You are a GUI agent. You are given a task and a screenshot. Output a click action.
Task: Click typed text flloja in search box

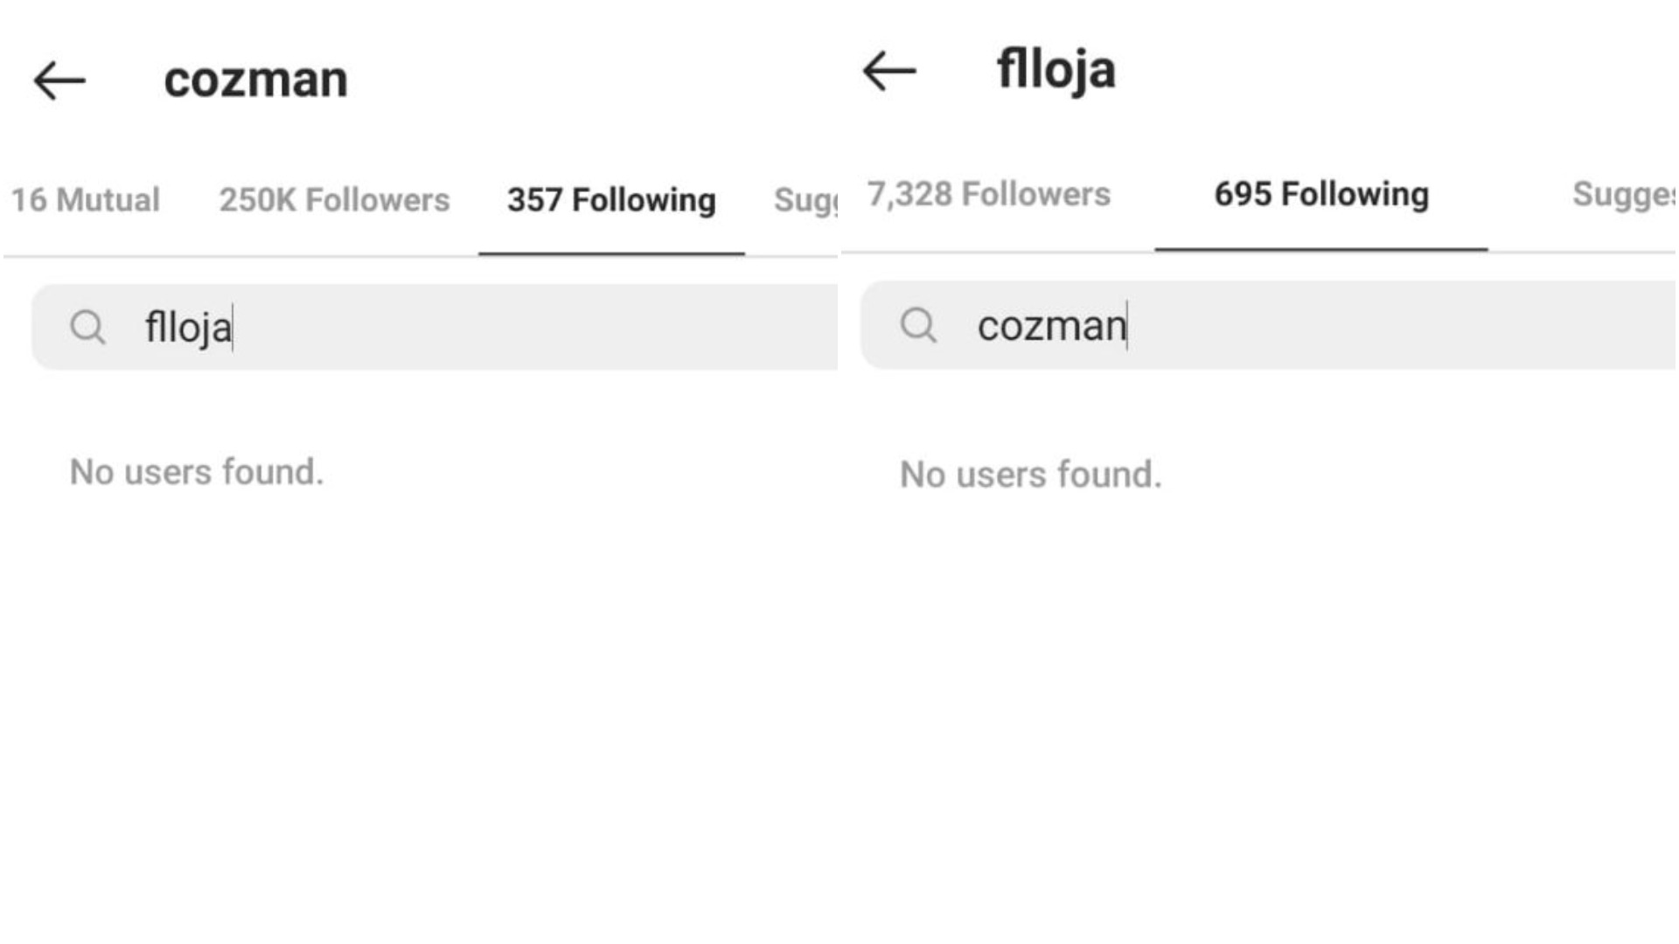(188, 328)
